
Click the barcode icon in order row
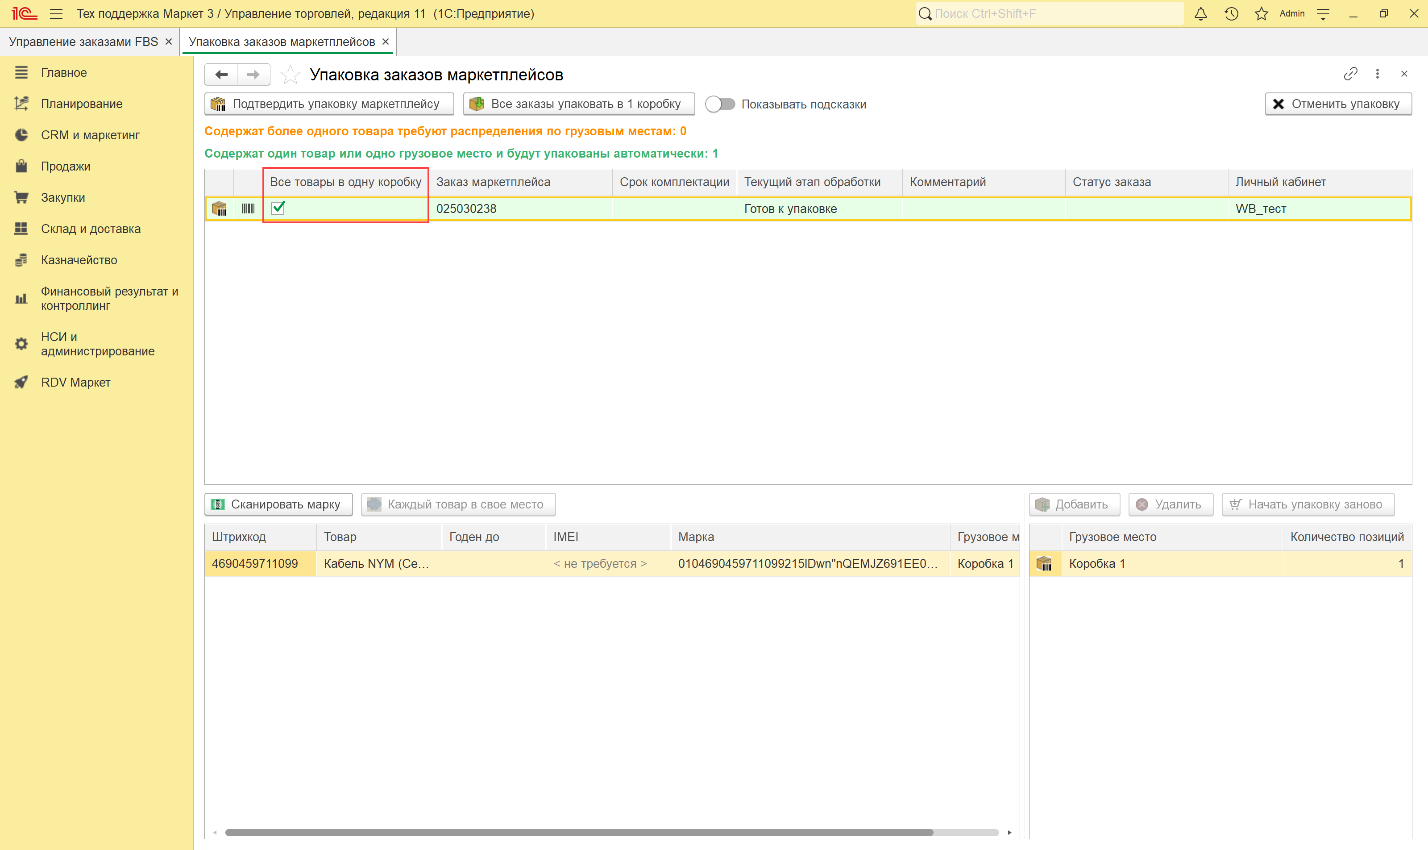(x=248, y=208)
